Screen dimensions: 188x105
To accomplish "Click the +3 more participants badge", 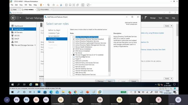I will point(7,100).
